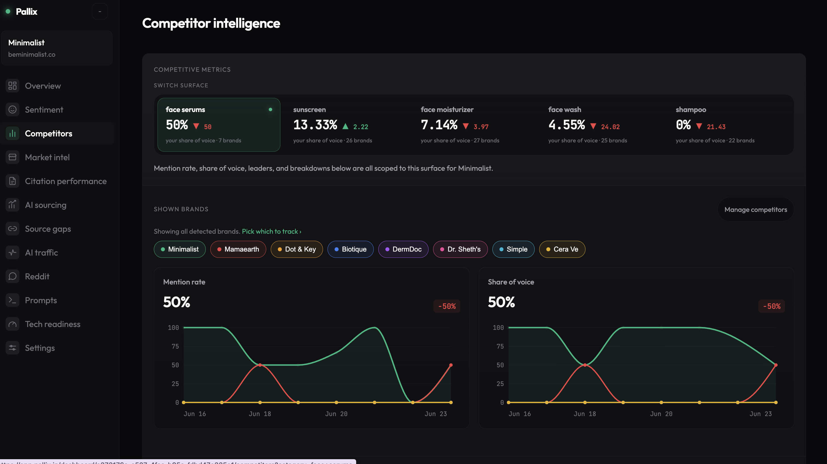Click the face wash 24.02 drop indicator

coord(605,126)
